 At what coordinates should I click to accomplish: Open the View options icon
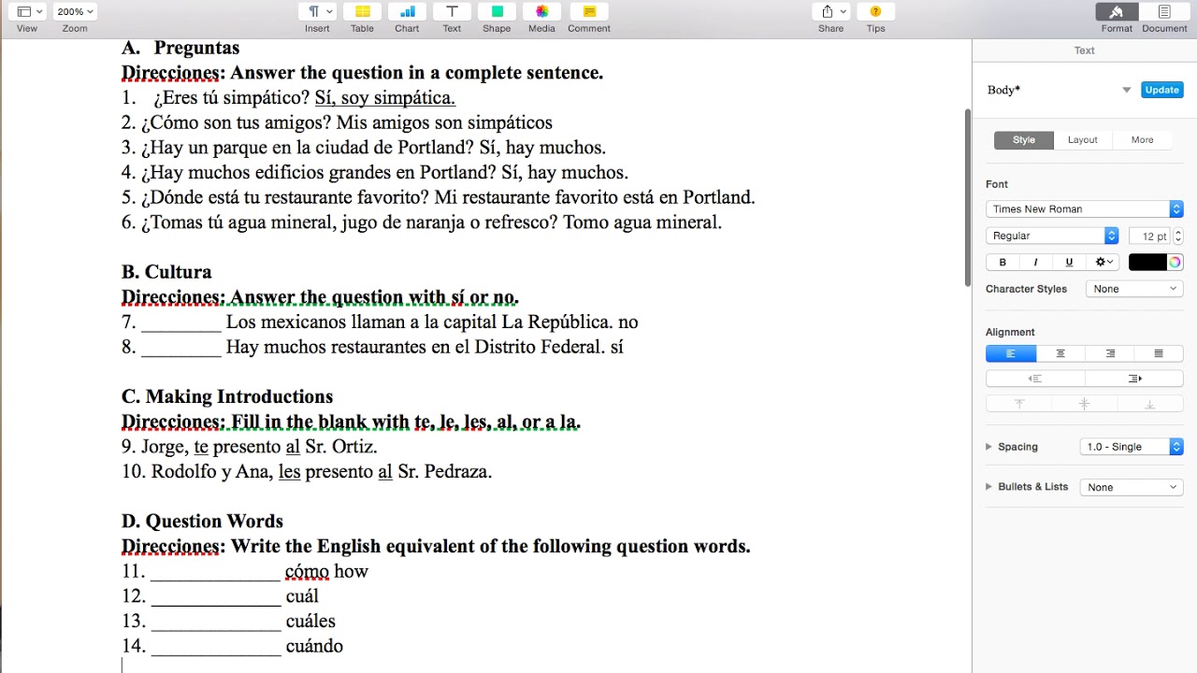tap(30, 11)
